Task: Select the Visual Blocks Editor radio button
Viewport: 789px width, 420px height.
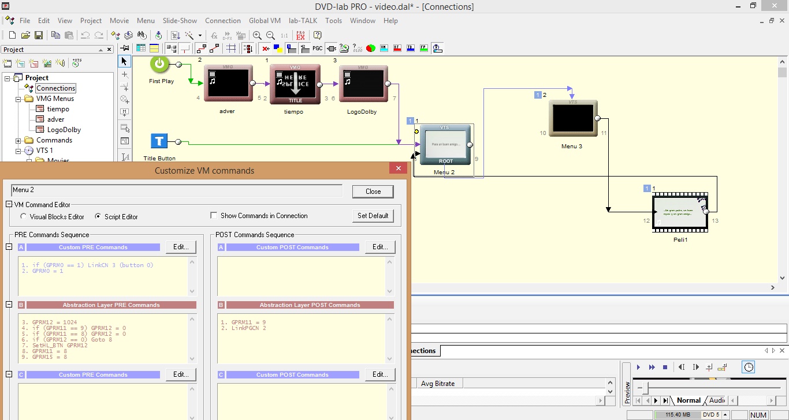Action: [24, 216]
